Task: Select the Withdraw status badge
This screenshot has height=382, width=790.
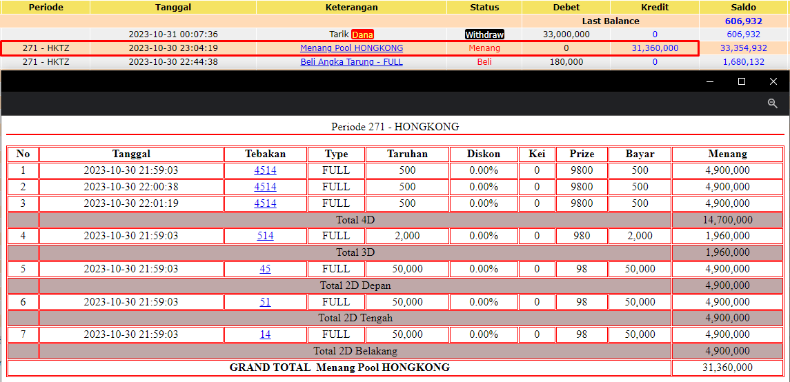Action: coord(484,34)
